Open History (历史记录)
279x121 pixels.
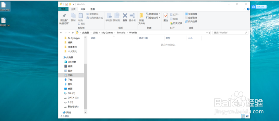tap(176, 23)
